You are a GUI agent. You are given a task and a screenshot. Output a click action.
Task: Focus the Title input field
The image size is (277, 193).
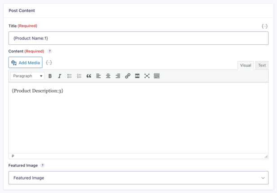[x=138, y=38]
